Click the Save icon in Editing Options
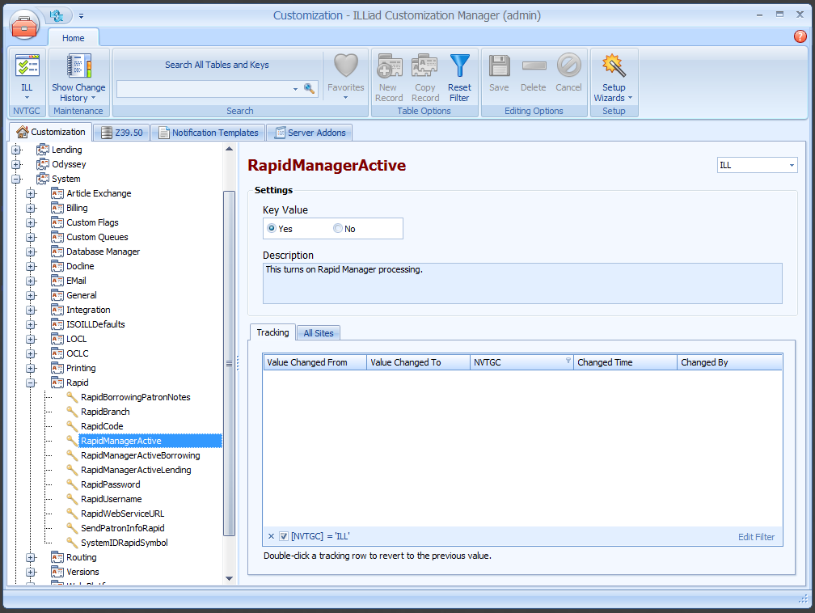The width and height of the screenshot is (815, 613). (x=499, y=65)
